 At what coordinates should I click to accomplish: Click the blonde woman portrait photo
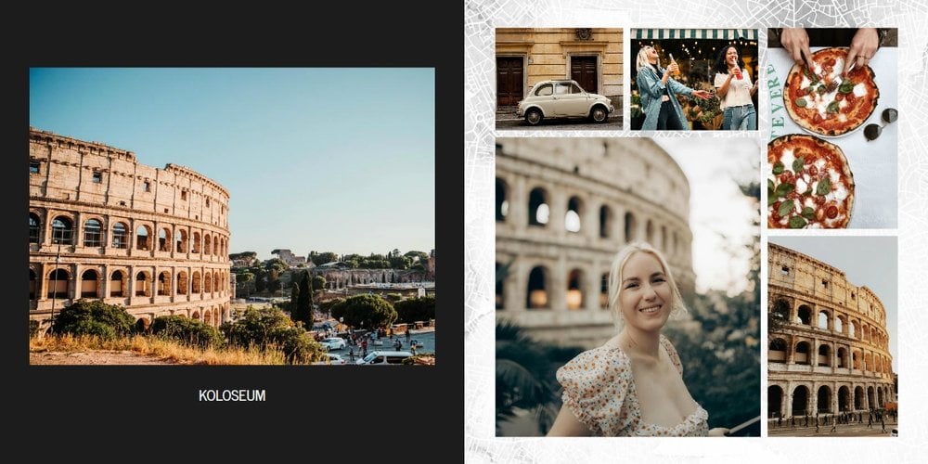pyautogui.click(x=627, y=287)
